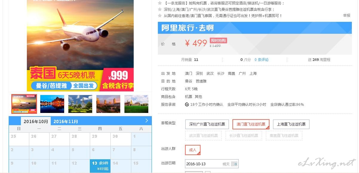Click the 阿里旅行·去啊 logo banner
The image size is (359, 173).
[x=255, y=28]
